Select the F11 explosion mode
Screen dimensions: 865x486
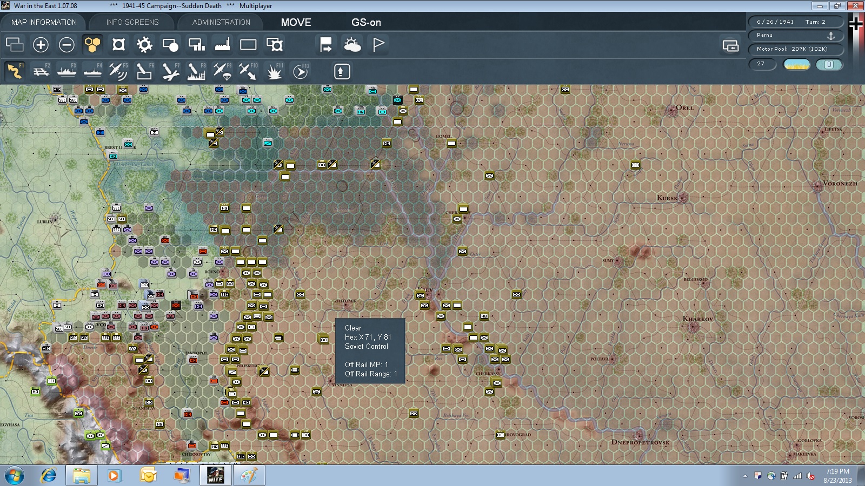click(274, 71)
